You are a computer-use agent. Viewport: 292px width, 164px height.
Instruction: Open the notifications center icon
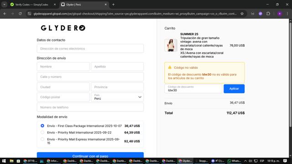[x=285, y=161]
